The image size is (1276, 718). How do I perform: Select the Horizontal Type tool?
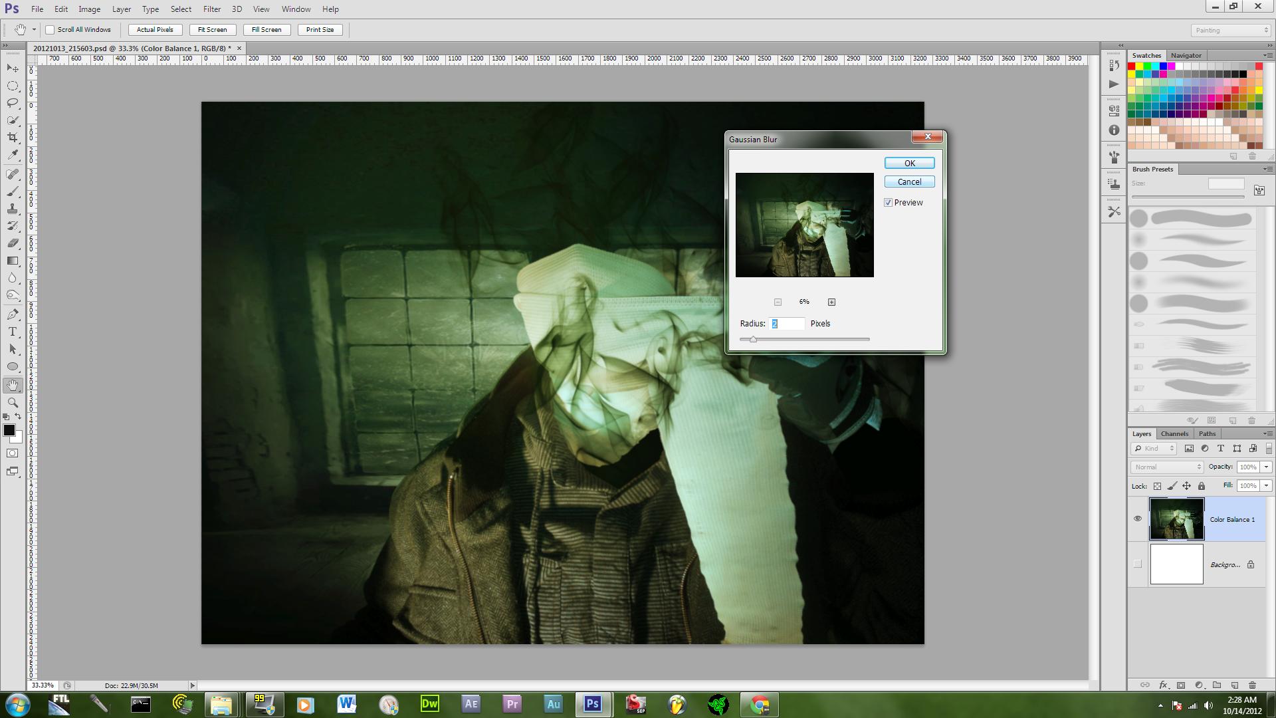13,332
